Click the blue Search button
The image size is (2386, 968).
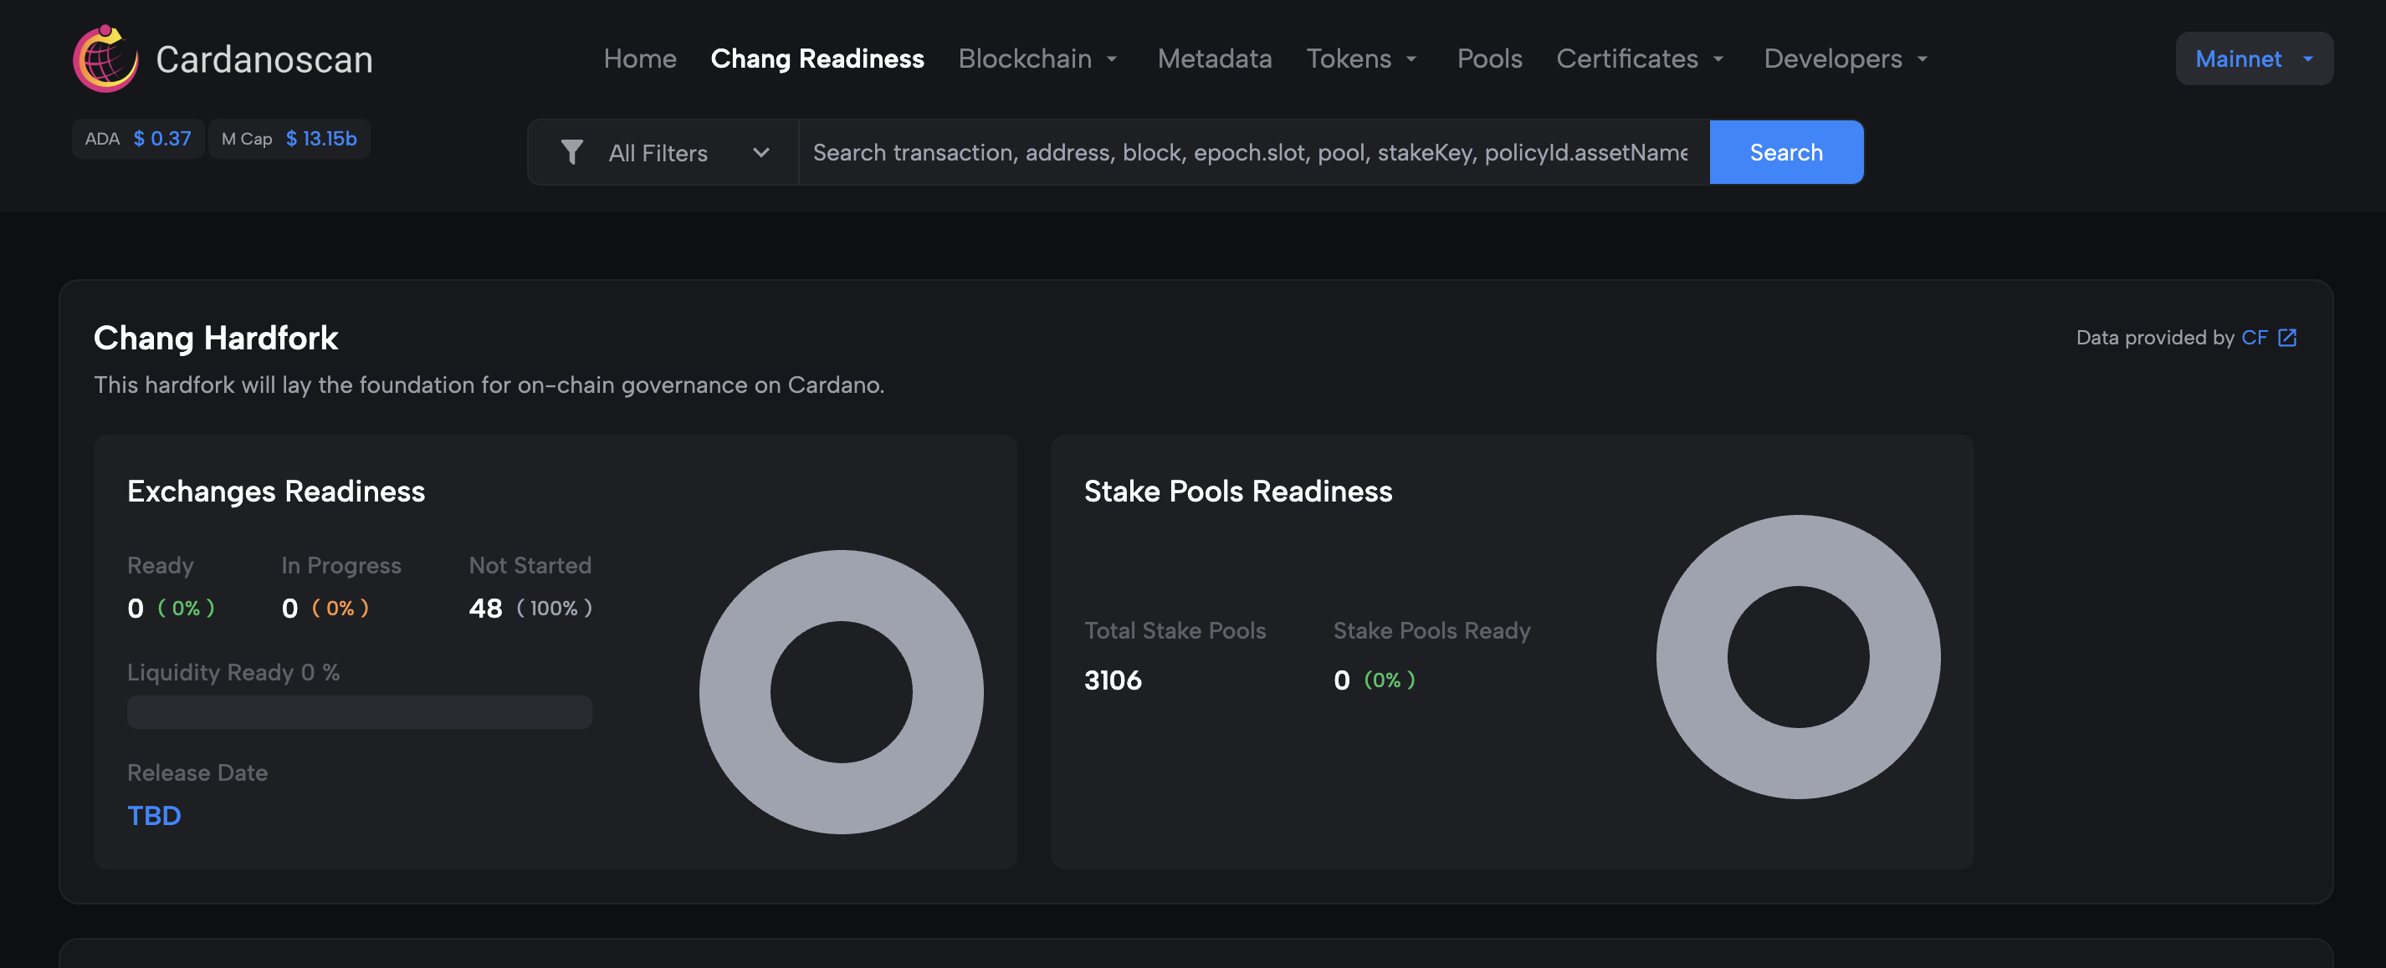click(1786, 152)
